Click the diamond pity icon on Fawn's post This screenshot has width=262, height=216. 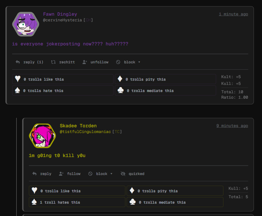120,79
